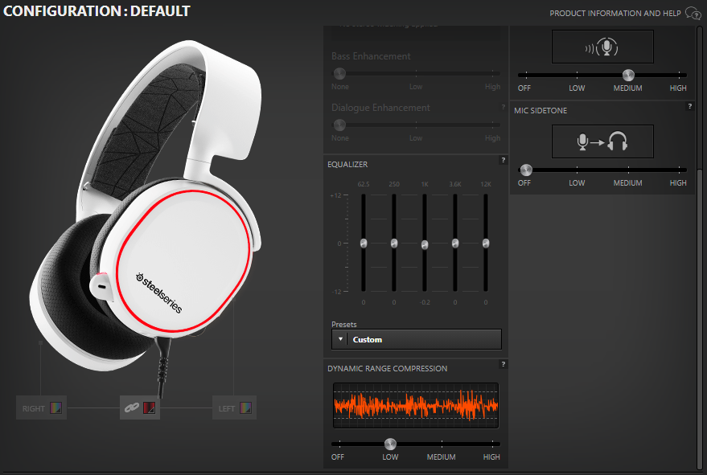The width and height of the screenshot is (707, 475).
Task: Select the LEFT earcup illumination zone
Action: point(235,407)
